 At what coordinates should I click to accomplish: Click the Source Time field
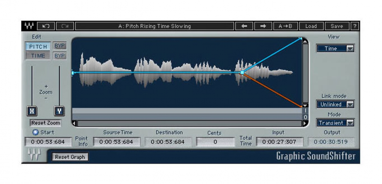tap(117, 142)
